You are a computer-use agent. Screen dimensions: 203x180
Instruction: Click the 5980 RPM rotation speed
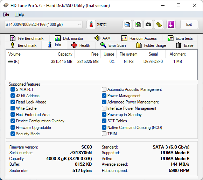(x=179, y=171)
